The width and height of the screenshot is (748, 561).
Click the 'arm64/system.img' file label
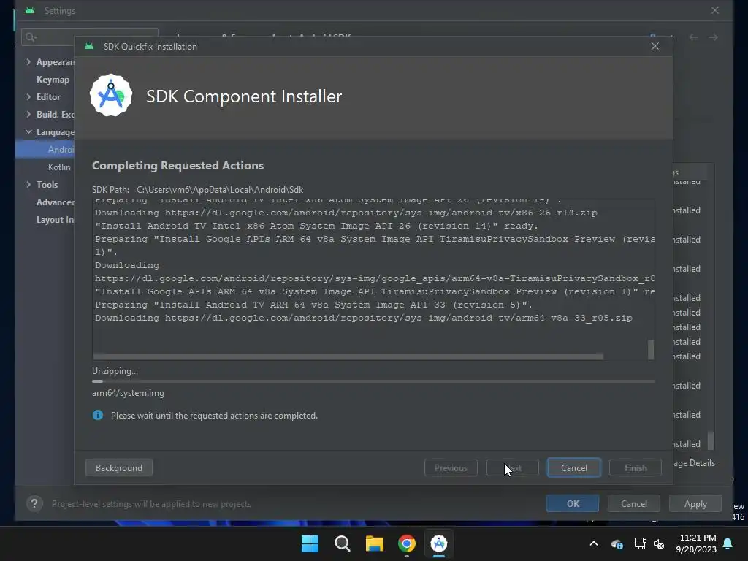point(128,393)
